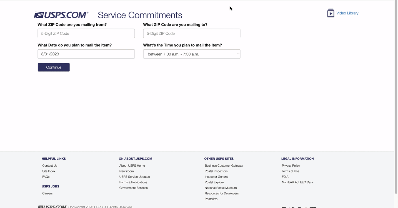Image resolution: width=398 pixels, height=208 pixels.
Task: Open Forms & Publications link
Action: coord(133,182)
